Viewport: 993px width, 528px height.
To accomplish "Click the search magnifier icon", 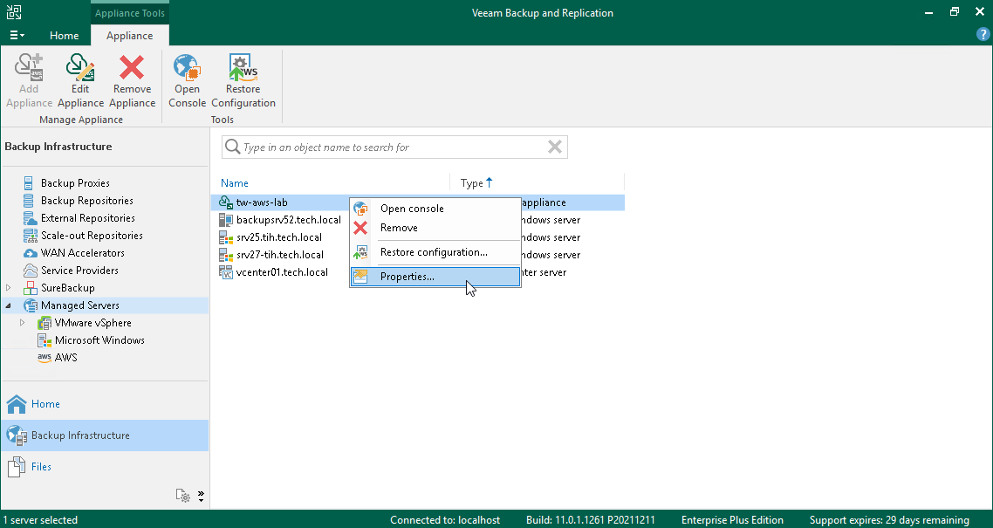I will tap(232, 147).
